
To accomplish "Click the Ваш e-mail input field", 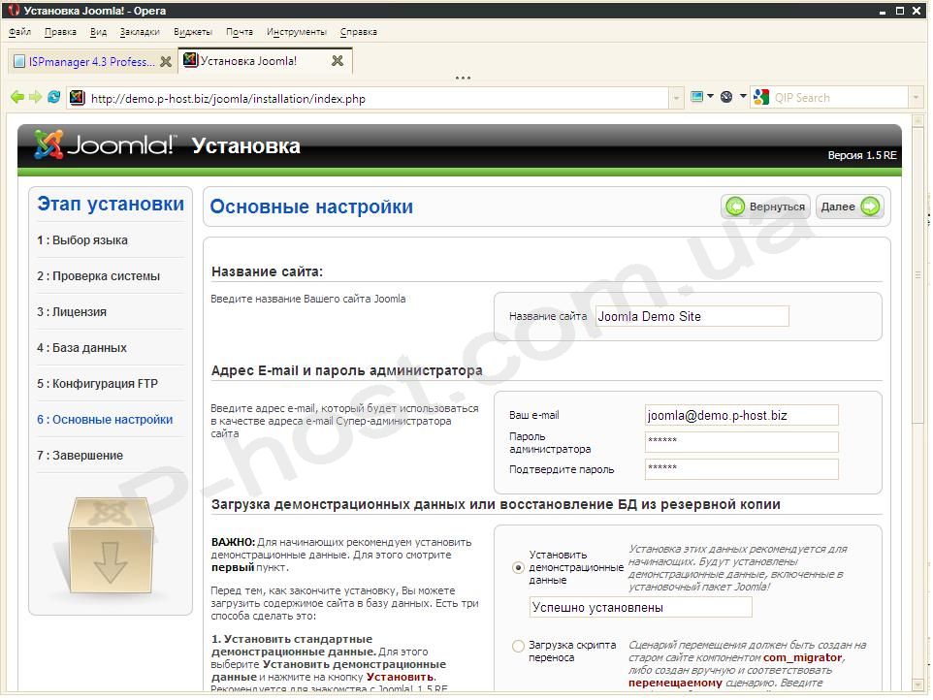I will tap(741, 415).
